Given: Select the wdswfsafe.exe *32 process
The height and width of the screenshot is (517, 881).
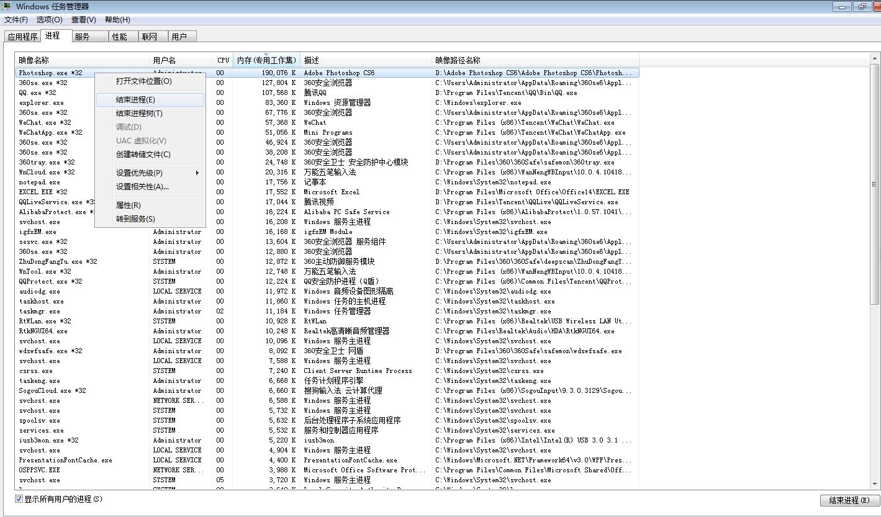Looking at the screenshot, I should 327,351.
